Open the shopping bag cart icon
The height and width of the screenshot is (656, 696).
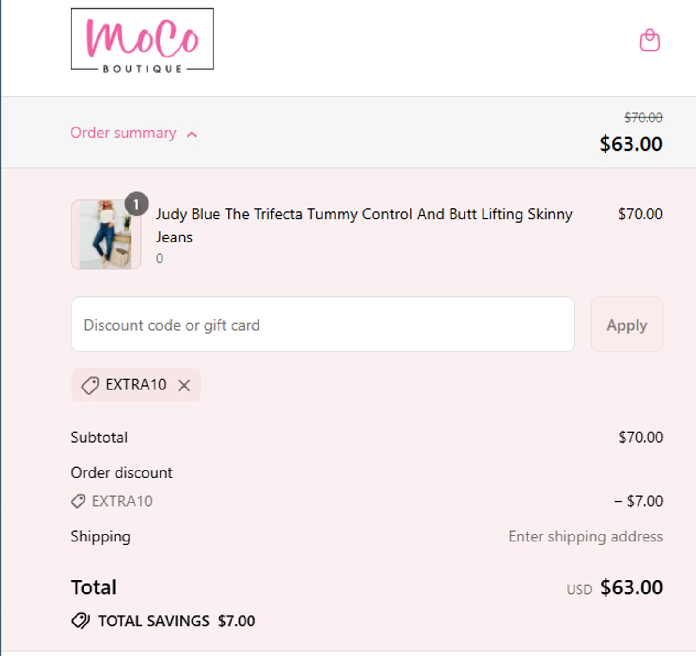coord(650,40)
